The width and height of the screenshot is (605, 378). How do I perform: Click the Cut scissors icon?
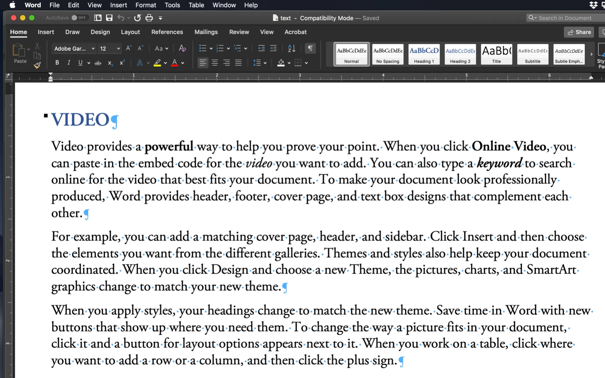[37, 46]
